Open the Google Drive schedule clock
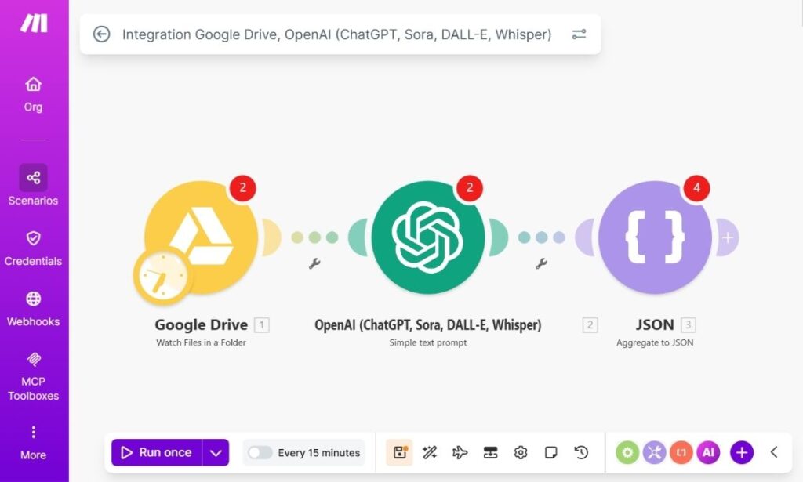This screenshot has height=482, width=803. (x=163, y=277)
